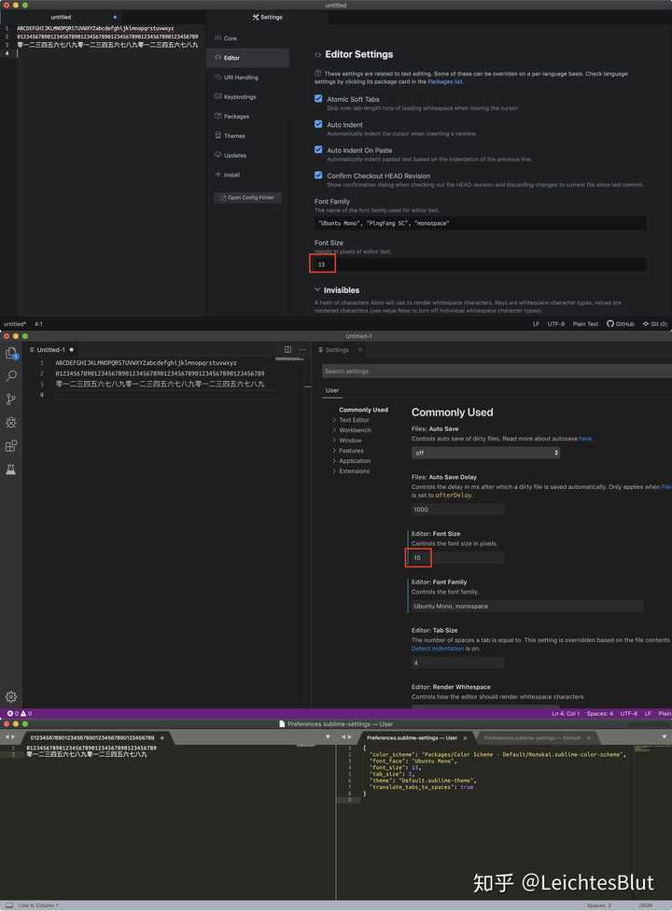Click the VS Code Editor Font Size field
Screen dimensions: 672x911
tap(457, 558)
